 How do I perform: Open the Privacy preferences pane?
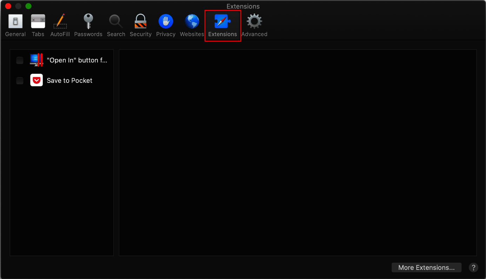click(166, 25)
